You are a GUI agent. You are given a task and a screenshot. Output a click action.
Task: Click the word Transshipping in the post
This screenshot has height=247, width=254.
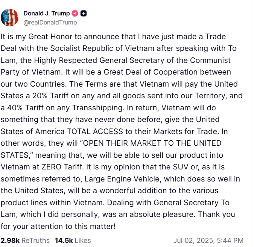click(x=98, y=108)
